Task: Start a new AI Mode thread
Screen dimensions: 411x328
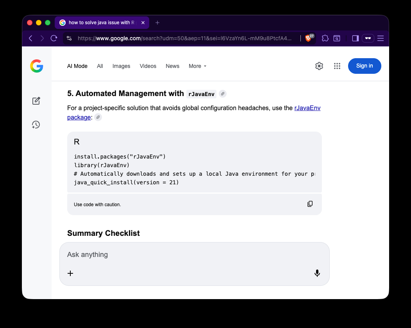Action: tap(36, 101)
